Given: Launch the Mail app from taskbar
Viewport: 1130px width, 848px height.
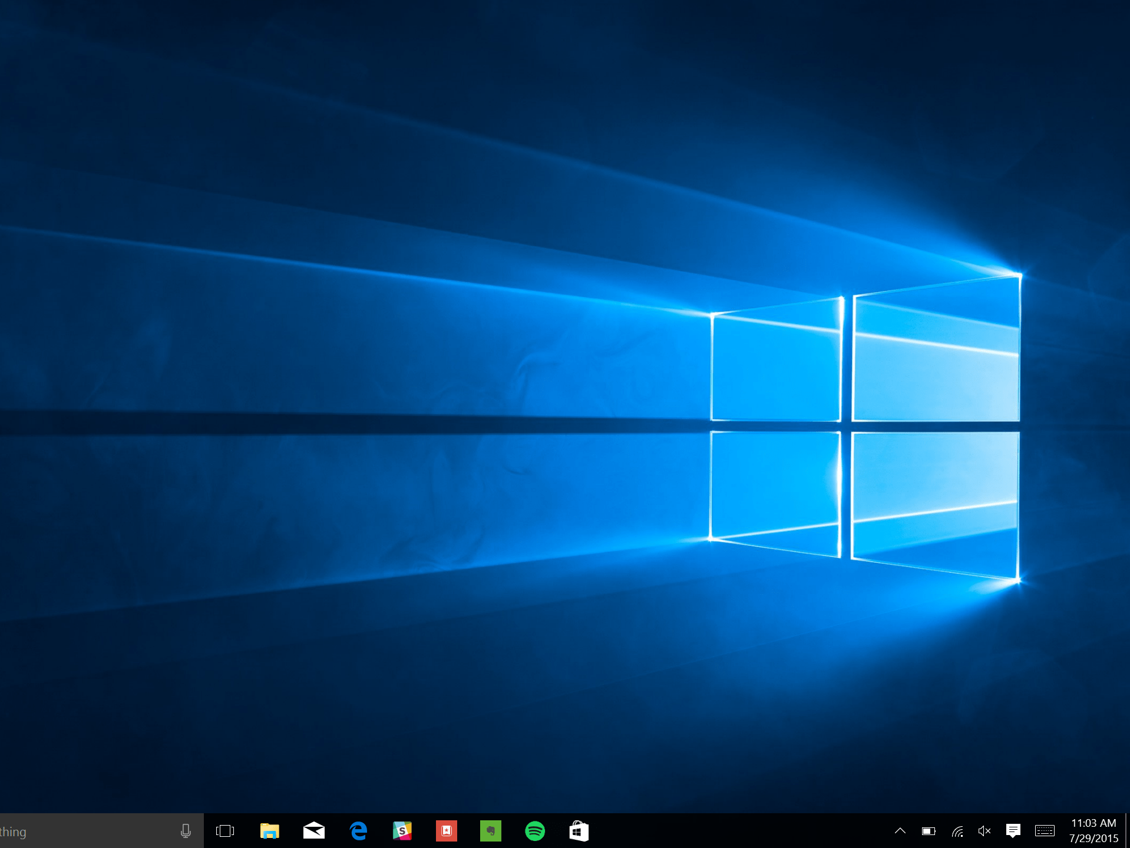Looking at the screenshot, I should tap(314, 831).
